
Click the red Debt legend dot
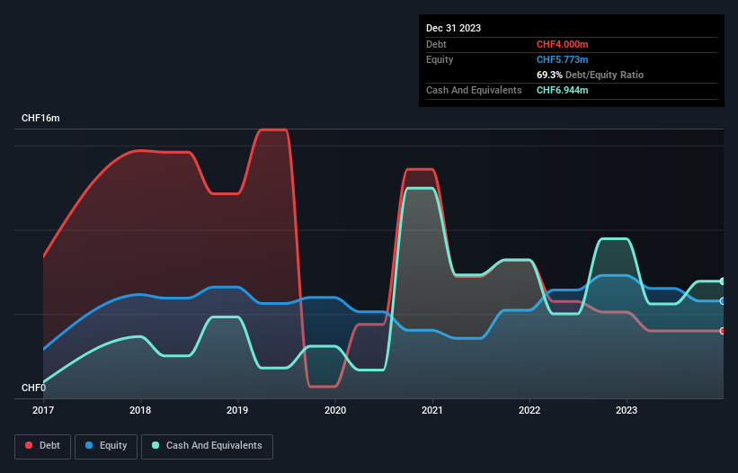(29, 445)
